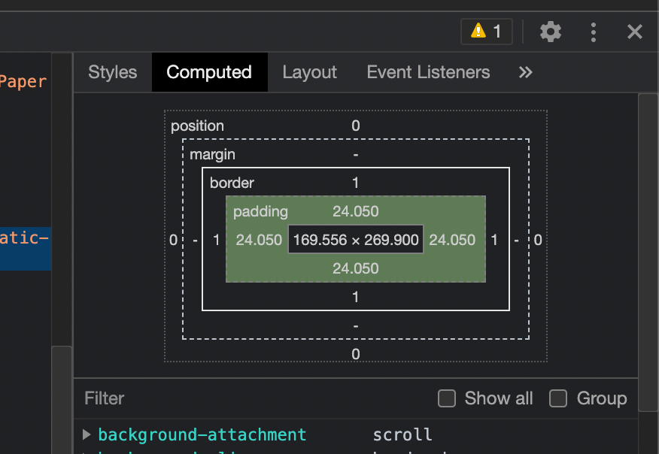Switch to the Styles tab
Viewport: 659px width, 454px height.
coord(112,72)
